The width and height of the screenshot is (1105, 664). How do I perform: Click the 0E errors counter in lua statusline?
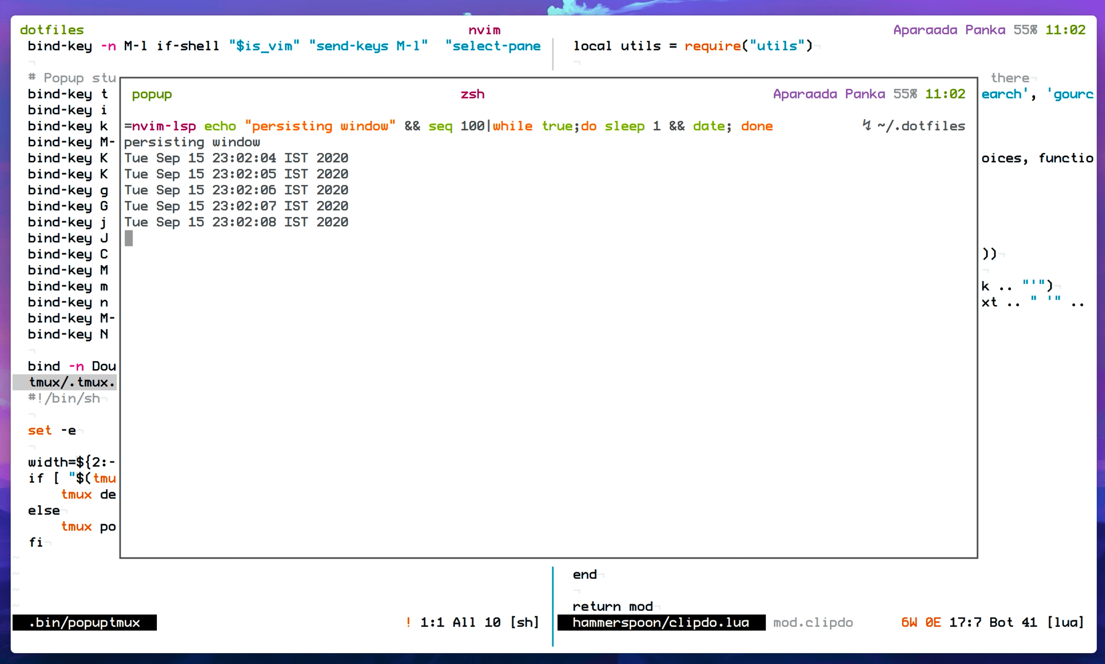[x=933, y=622]
